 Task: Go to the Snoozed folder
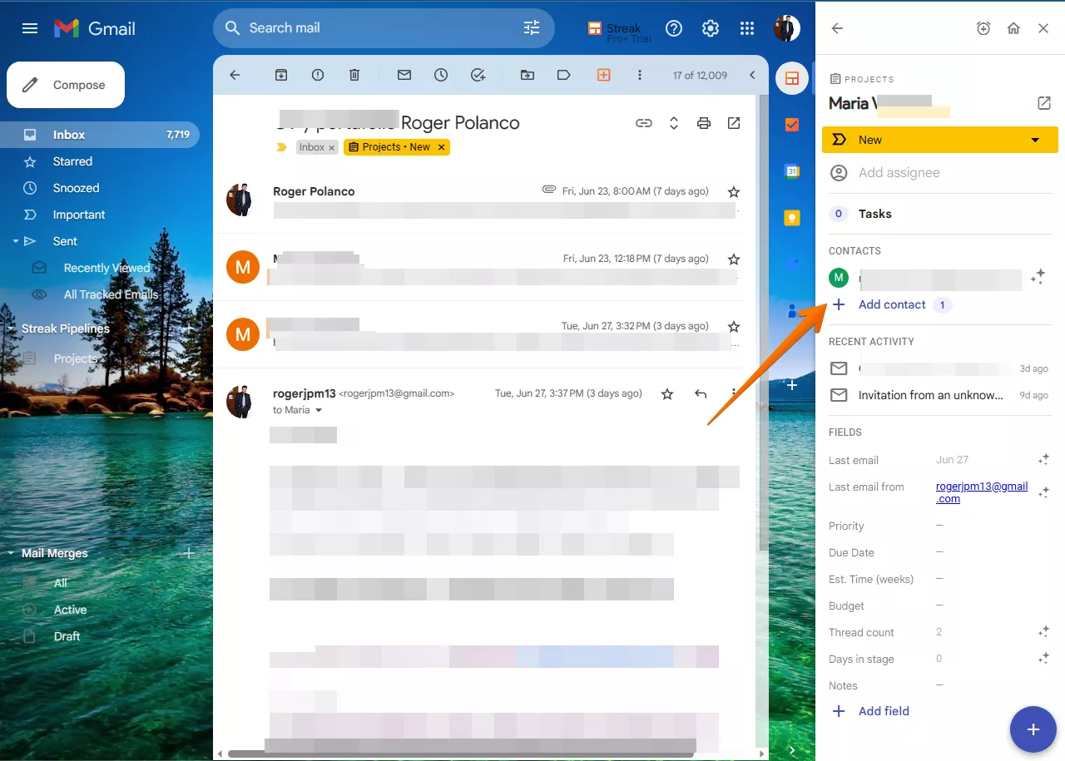[x=76, y=188]
